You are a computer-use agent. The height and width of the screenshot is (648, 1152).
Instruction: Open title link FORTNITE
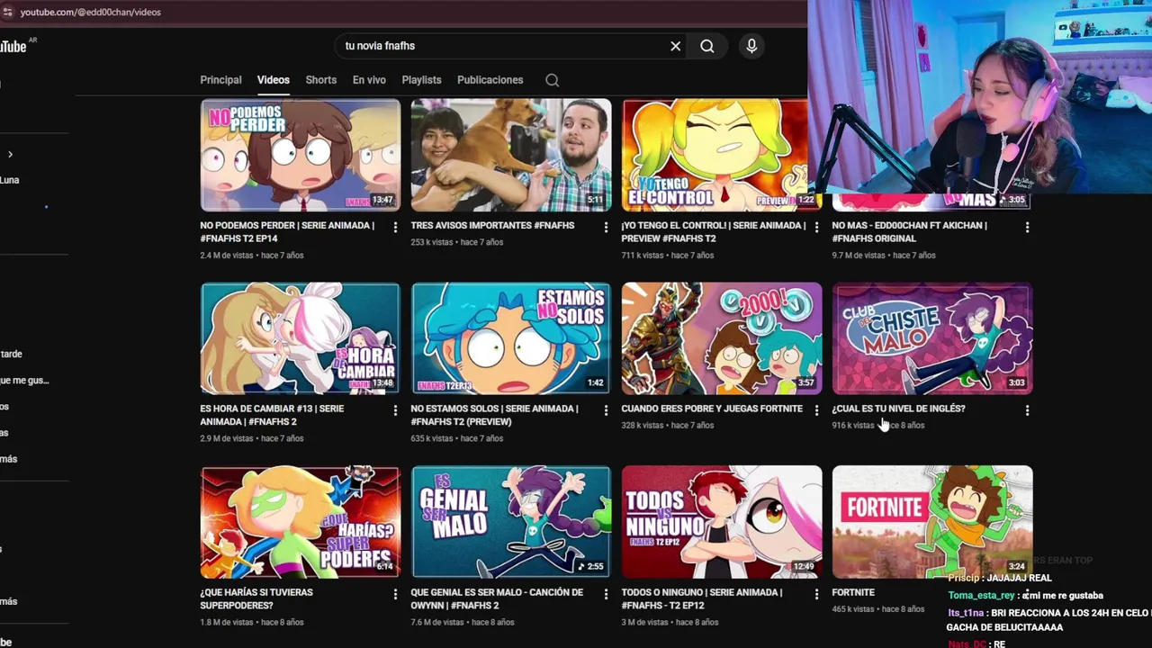[x=853, y=592]
